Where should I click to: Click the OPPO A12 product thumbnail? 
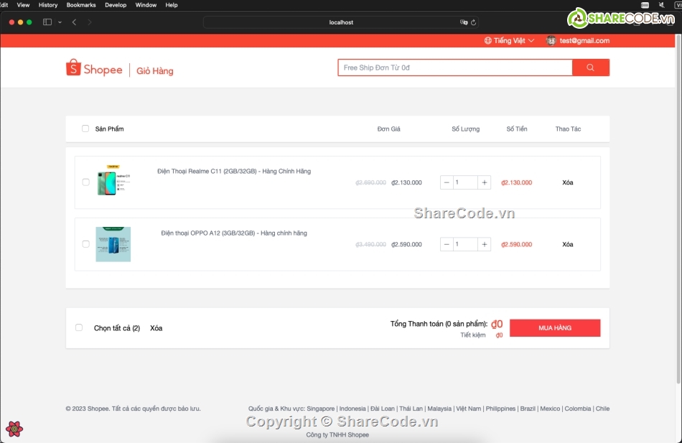[x=113, y=244]
